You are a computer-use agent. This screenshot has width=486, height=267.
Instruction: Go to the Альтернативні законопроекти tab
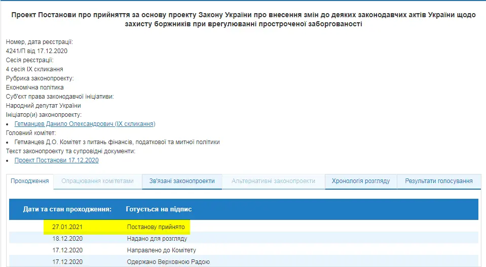273,181
